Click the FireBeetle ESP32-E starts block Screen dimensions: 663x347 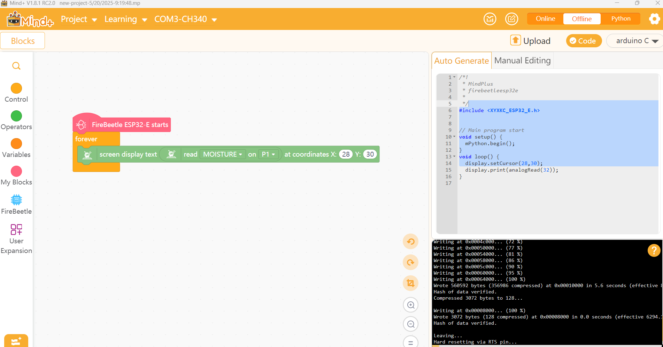(x=122, y=124)
